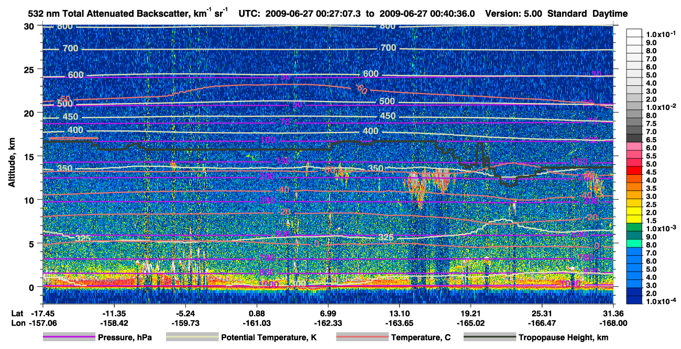681x349 pixels.
Task: Click the 'UTC:' label in title
Action: tap(249, 14)
